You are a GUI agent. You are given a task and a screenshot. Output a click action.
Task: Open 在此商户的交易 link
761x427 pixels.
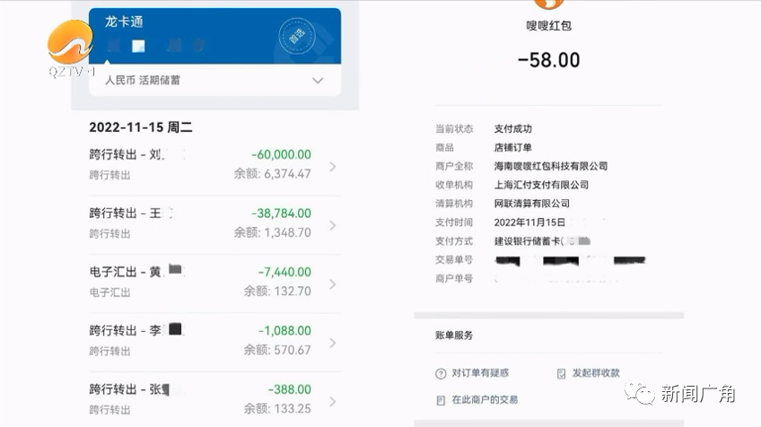click(485, 400)
